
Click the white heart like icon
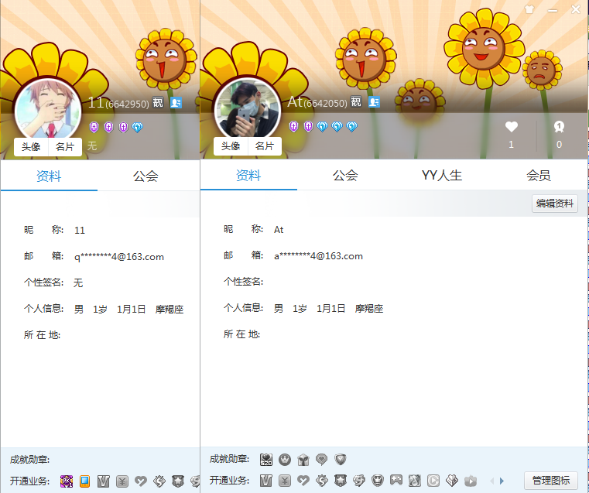pos(512,127)
